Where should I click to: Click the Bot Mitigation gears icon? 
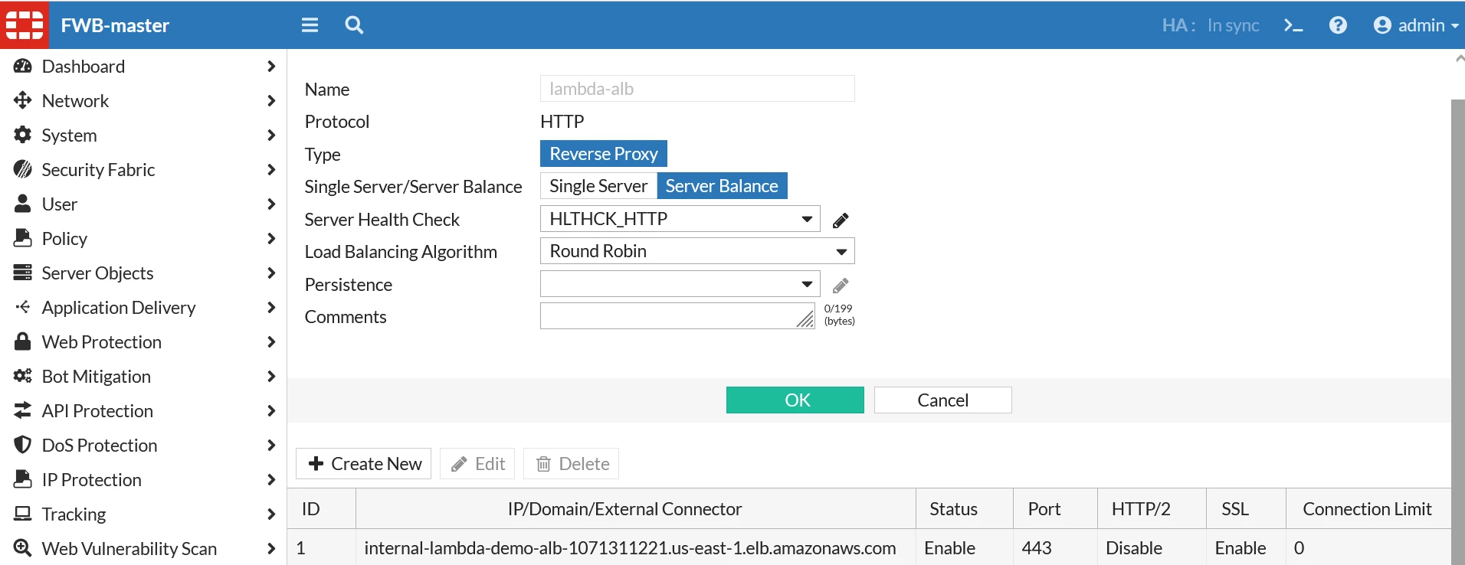point(23,376)
